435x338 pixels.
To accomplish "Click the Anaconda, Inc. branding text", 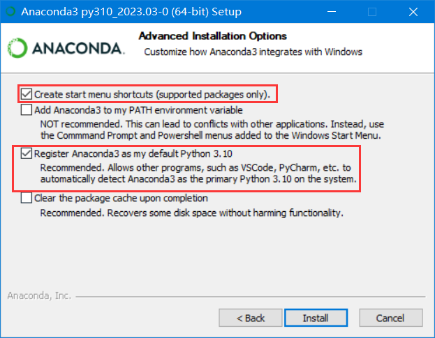I will (39, 295).
